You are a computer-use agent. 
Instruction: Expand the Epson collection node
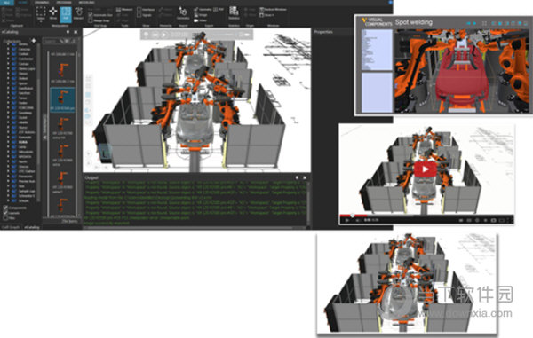coord(8,83)
